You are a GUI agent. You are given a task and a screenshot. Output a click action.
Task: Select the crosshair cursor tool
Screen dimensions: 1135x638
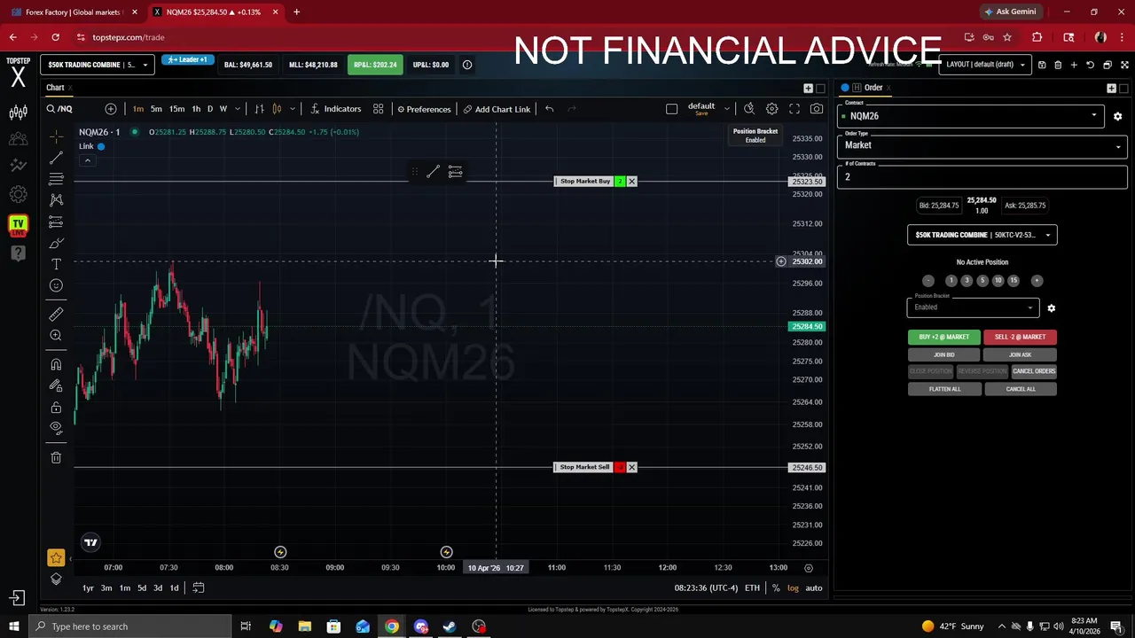tap(56, 136)
